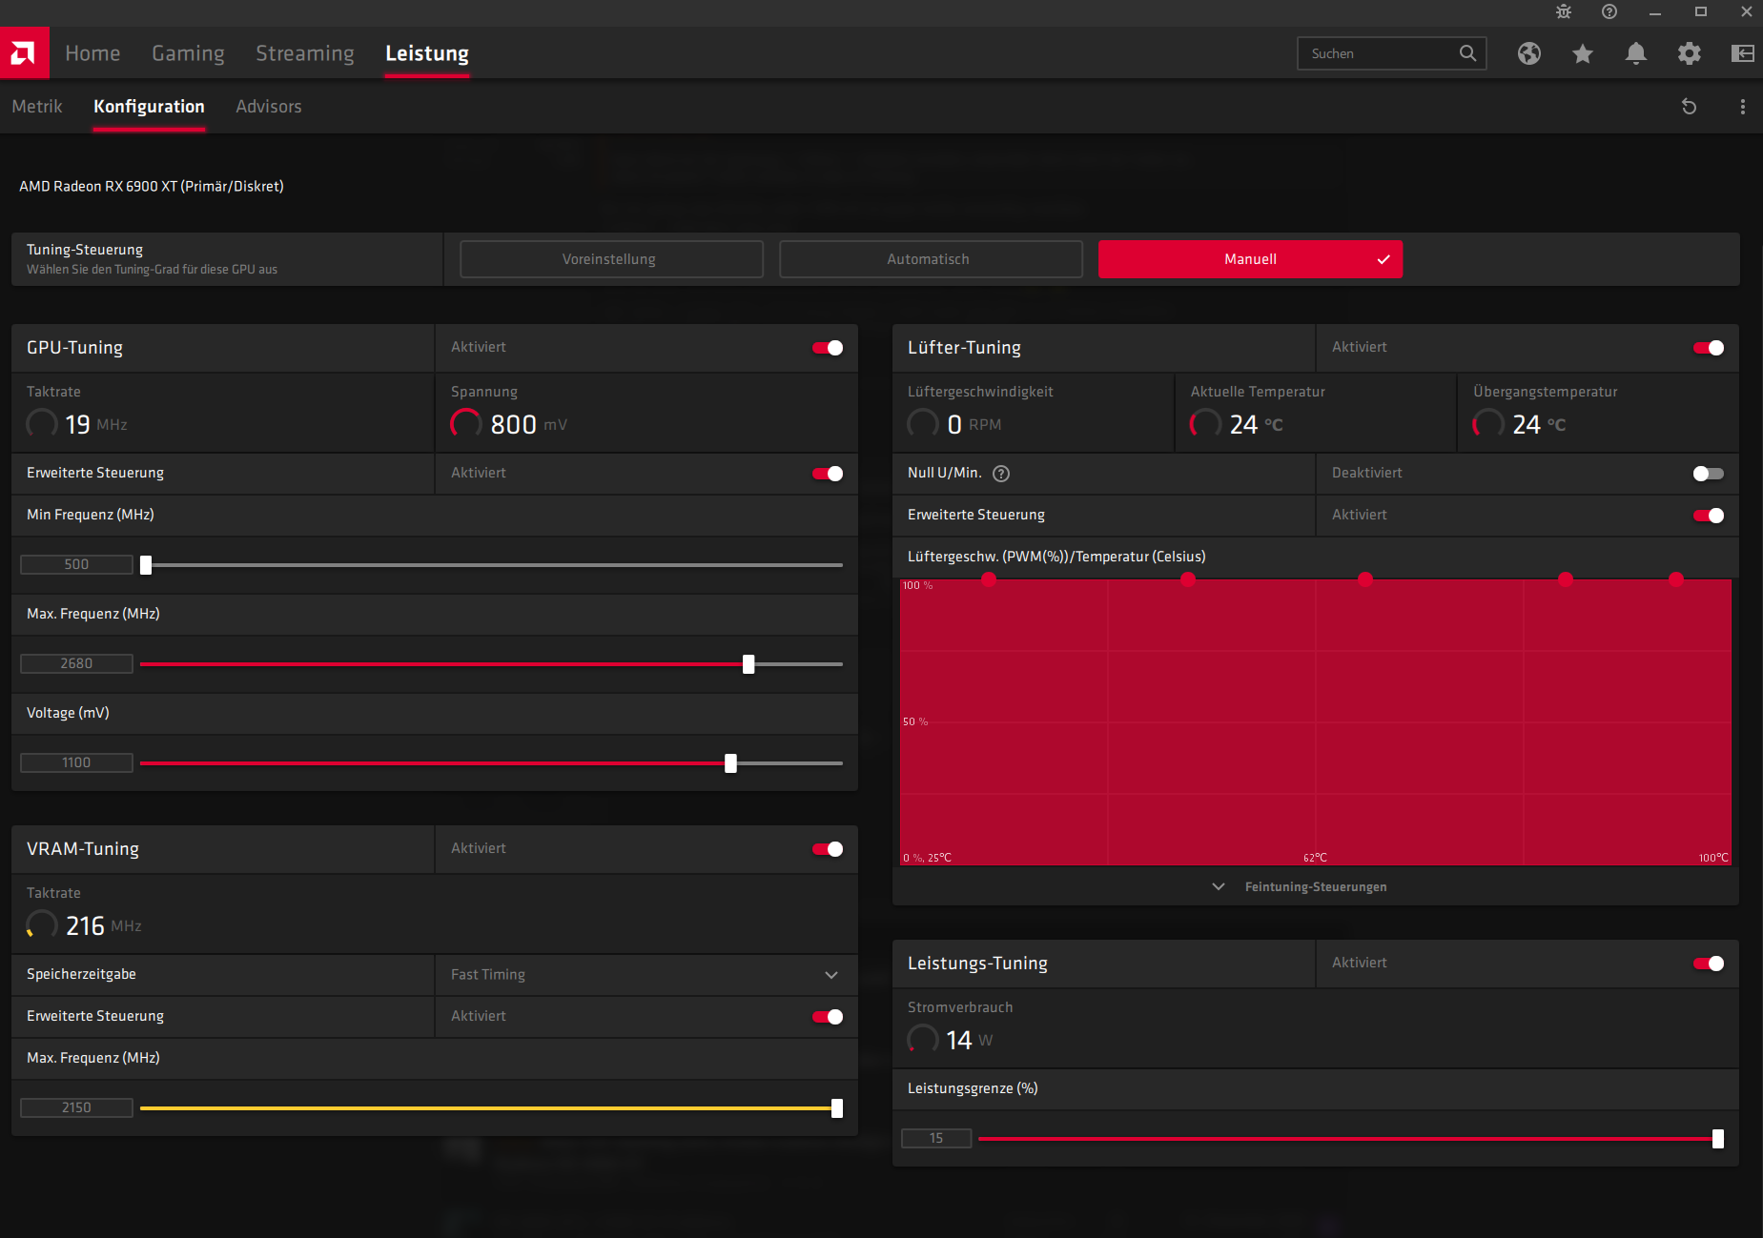Open Speicherzeitgabe Fast Timing dropdown
Screen dimensions: 1763x1238
click(646, 975)
